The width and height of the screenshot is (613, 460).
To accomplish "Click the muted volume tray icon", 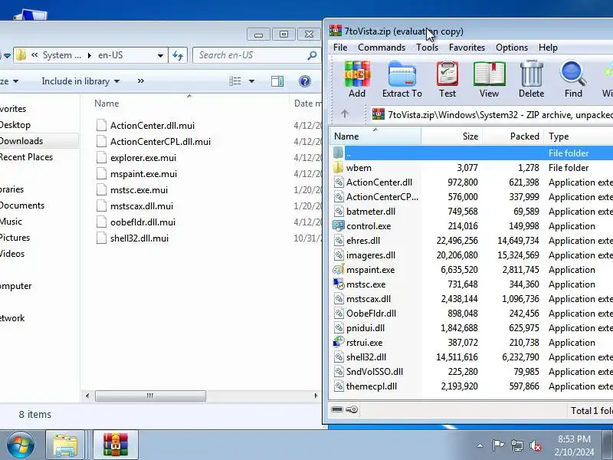I will pyautogui.click(x=535, y=445).
